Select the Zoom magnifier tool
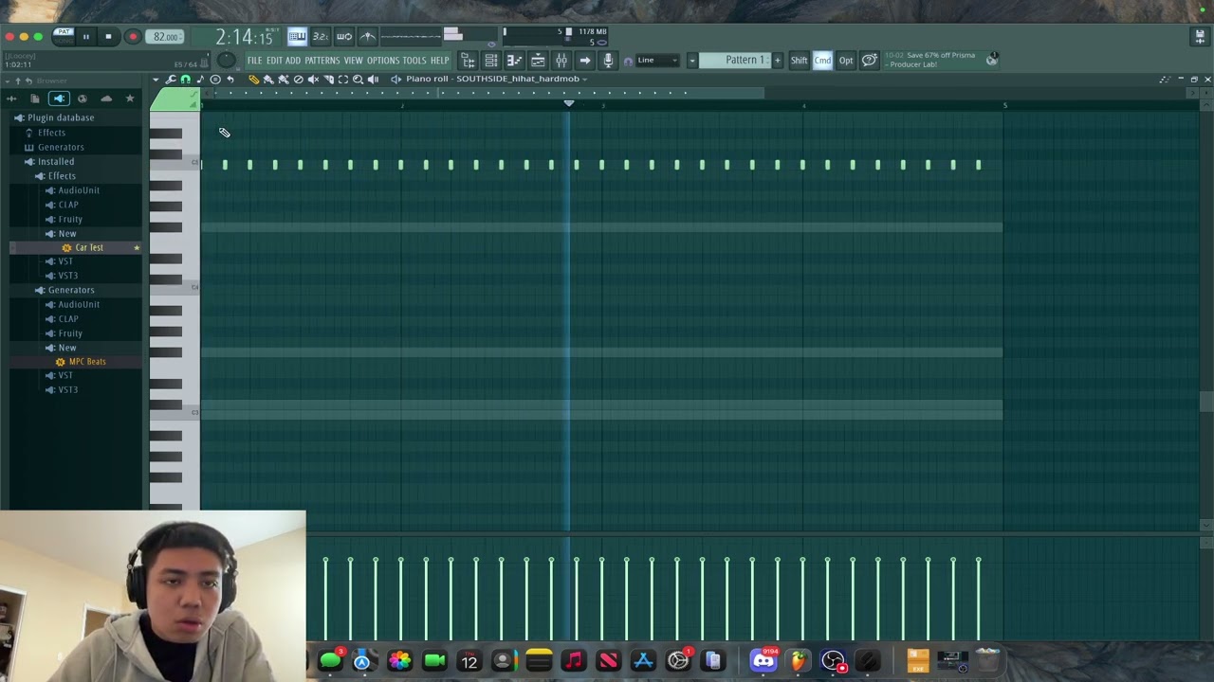The height and width of the screenshot is (682, 1214). coord(359,80)
